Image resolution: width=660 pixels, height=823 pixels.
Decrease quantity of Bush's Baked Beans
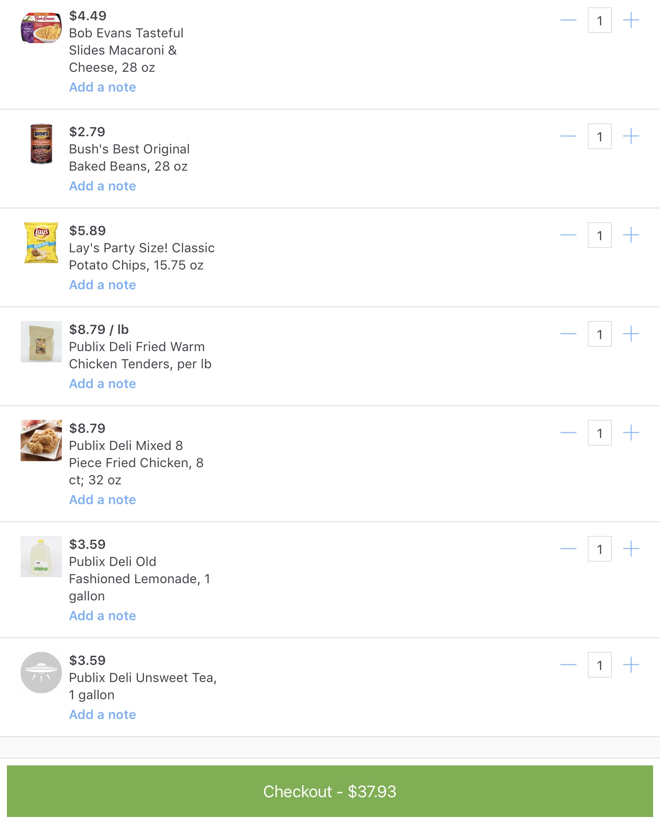568,136
